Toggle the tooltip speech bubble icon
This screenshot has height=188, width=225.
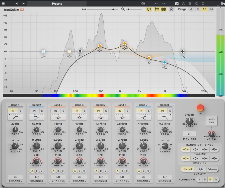click(x=149, y=9)
